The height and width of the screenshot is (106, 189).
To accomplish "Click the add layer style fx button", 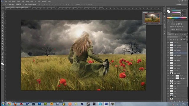I will point(172,101).
